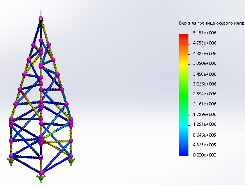
Task: Click the legend value 1.297e+006
Action: click(x=204, y=125)
